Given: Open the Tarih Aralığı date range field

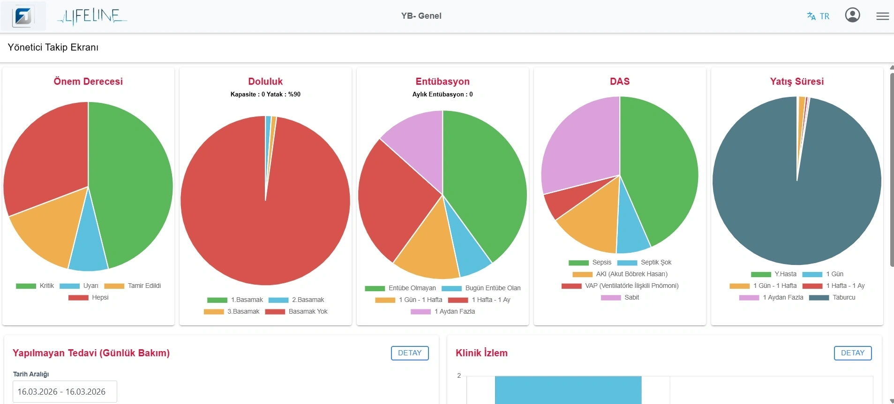Looking at the screenshot, I should tap(65, 391).
